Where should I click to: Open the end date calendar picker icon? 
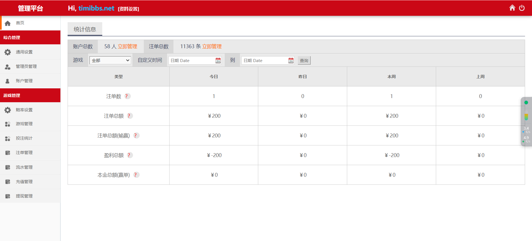pyautogui.click(x=291, y=60)
